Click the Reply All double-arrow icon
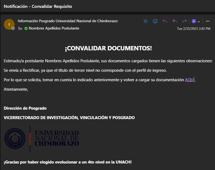This screenshot has height=170, width=215. point(175,21)
